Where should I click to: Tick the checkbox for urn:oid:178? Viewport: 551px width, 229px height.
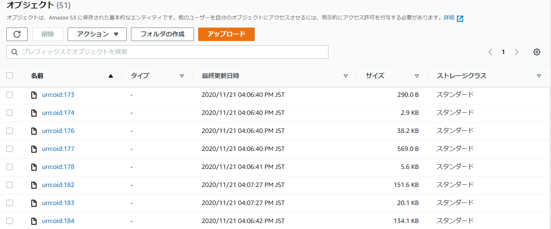tap(10, 167)
